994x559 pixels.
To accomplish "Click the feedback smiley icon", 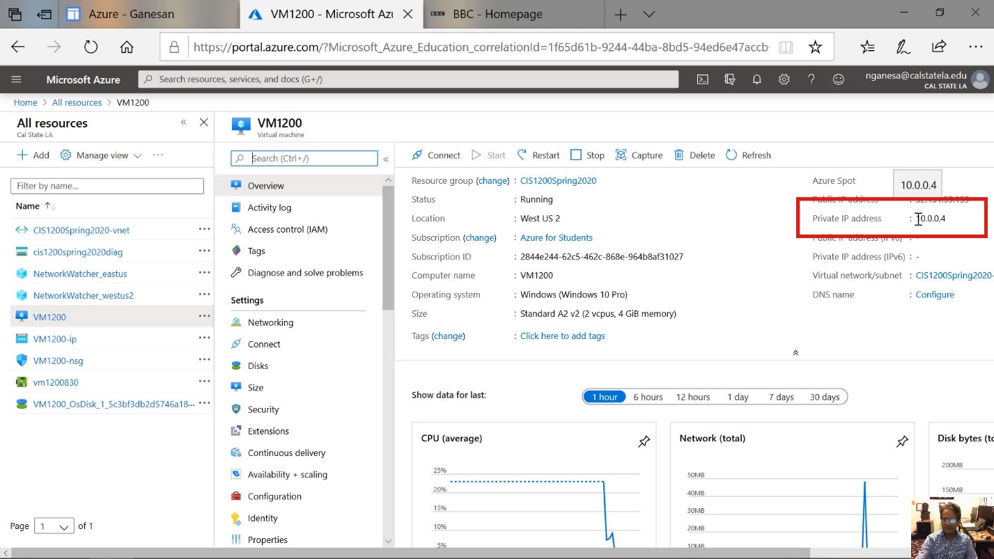I will point(839,79).
